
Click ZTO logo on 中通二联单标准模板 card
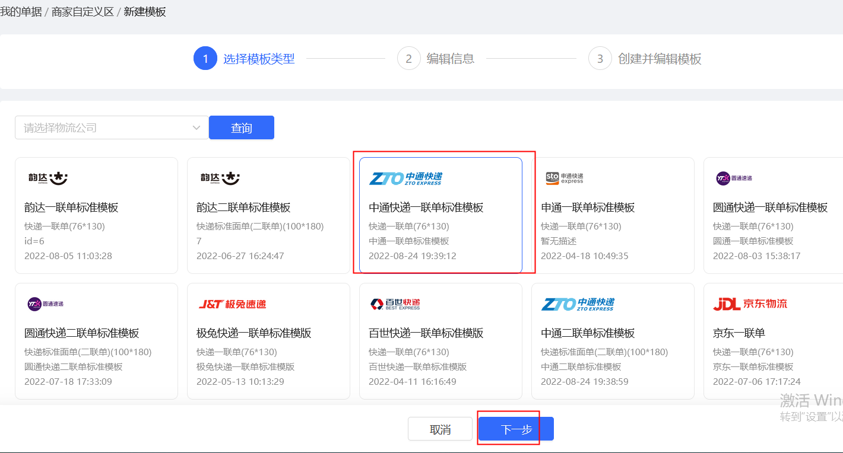coord(578,304)
